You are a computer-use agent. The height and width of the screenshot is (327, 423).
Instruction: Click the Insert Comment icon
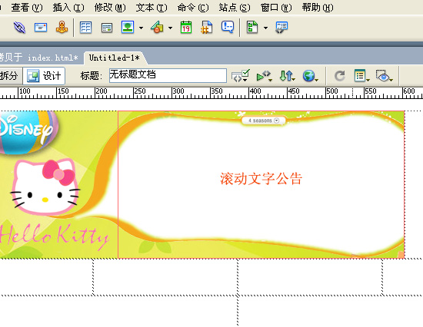228,27
